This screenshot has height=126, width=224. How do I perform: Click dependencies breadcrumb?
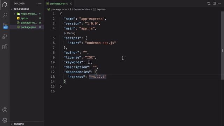pyautogui.click(x=82, y=9)
